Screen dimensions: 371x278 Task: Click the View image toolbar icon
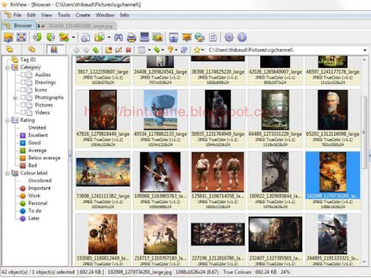coord(9,37)
